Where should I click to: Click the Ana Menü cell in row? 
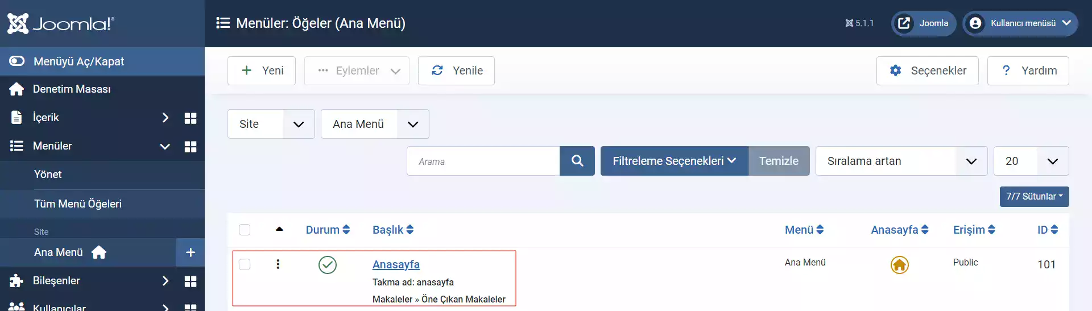[805, 263]
